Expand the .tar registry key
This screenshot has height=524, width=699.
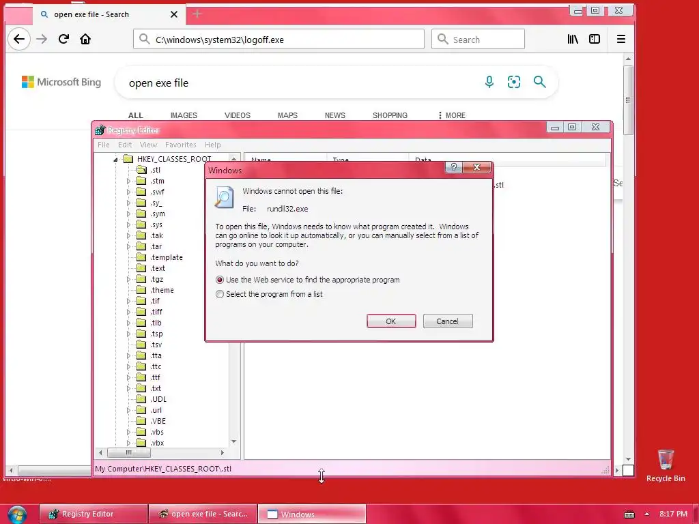pyautogui.click(x=128, y=246)
